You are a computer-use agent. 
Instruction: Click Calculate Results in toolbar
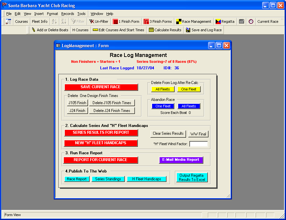tap(165, 30)
